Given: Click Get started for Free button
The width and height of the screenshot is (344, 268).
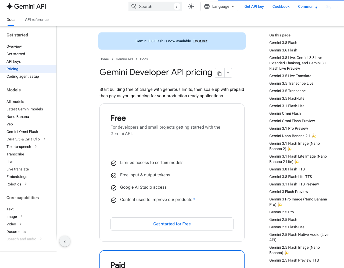Looking at the screenshot, I should click(x=172, y=224).
